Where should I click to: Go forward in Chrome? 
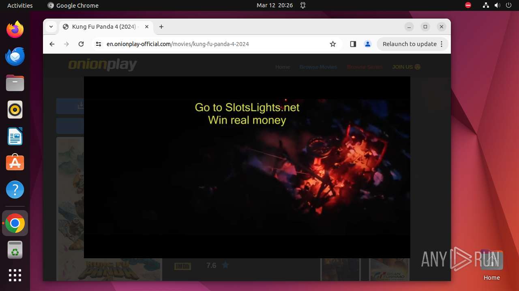(66, 44)
